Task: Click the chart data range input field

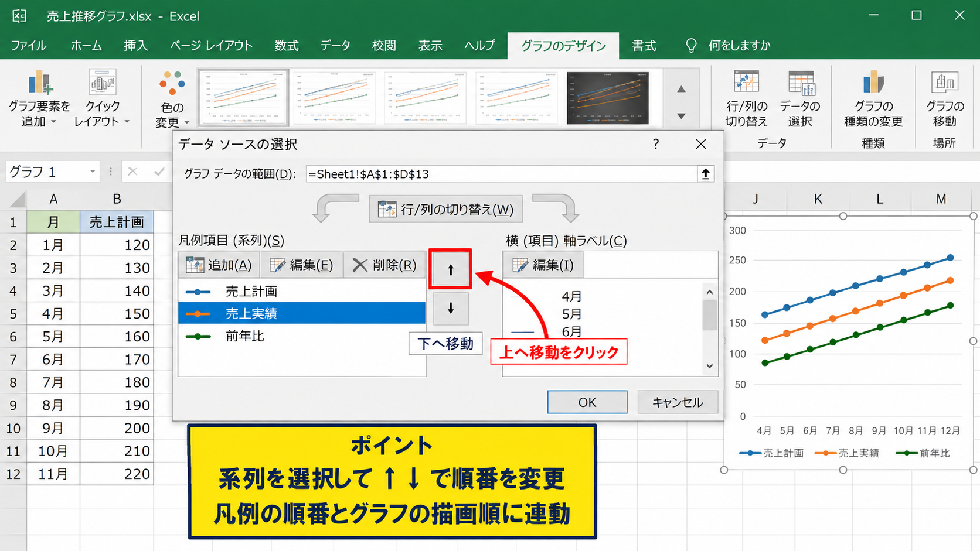Action: pos(501,174)
